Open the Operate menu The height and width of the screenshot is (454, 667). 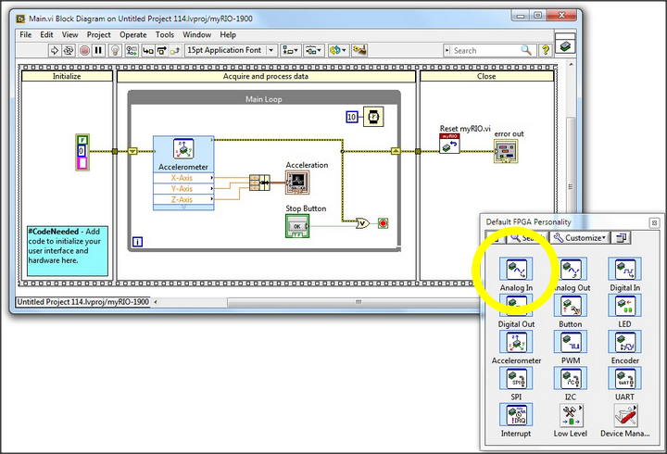coord(132,35)
